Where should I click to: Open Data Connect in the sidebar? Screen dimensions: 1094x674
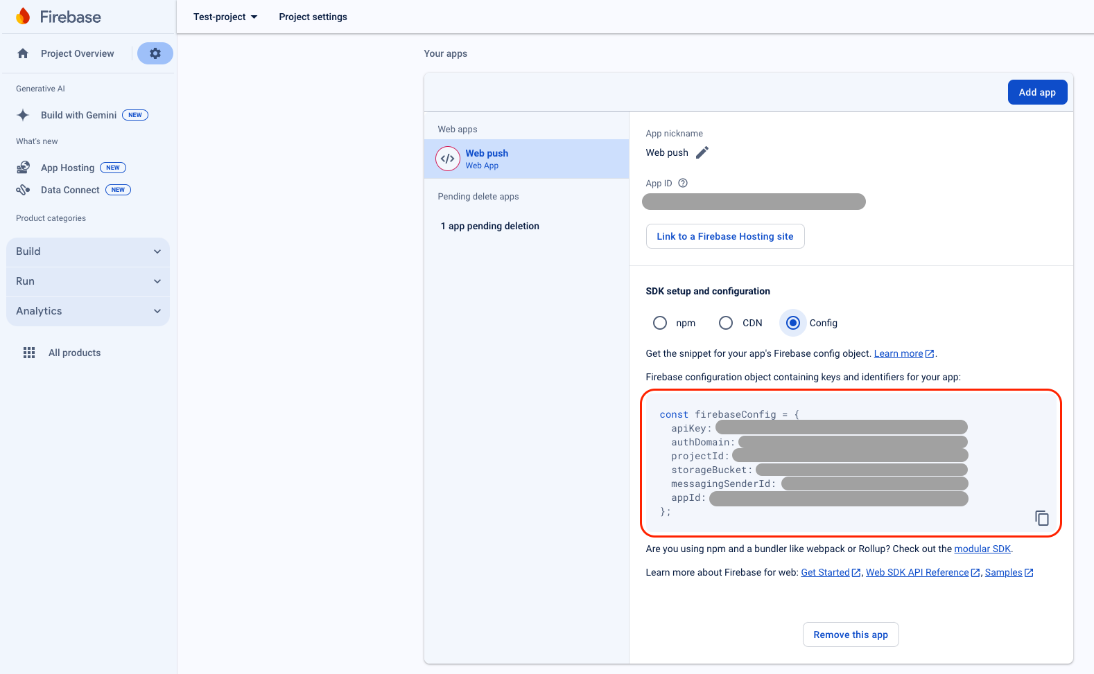tap(70, 190)
